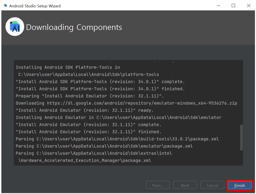Click the 'Preparing "Install Android Emulator' line
The image size is (256, 194).
(x=90, y=96)
